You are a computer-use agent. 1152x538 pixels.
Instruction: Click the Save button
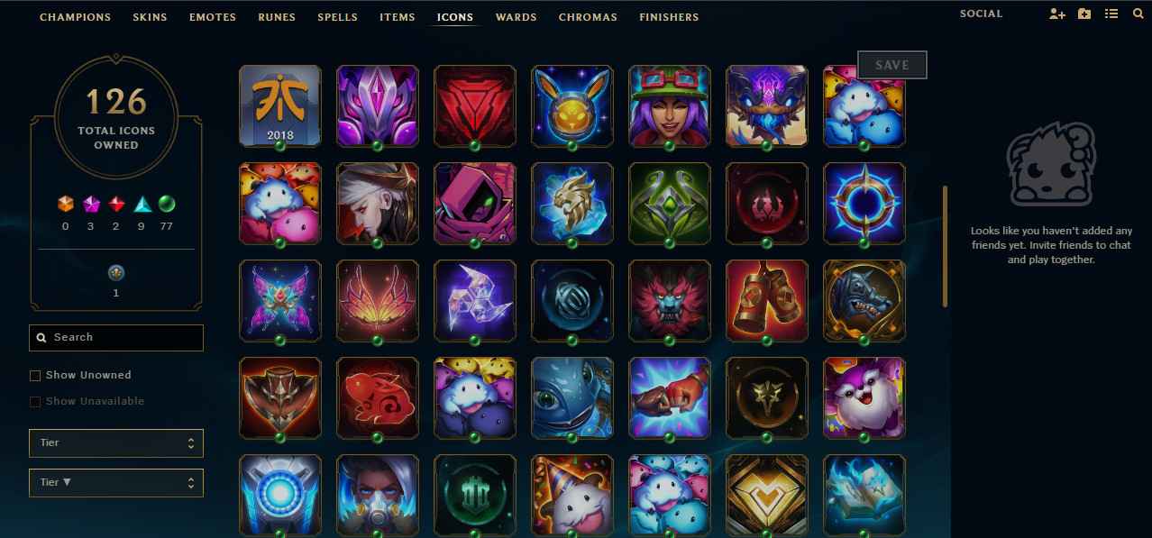point(892,65)
